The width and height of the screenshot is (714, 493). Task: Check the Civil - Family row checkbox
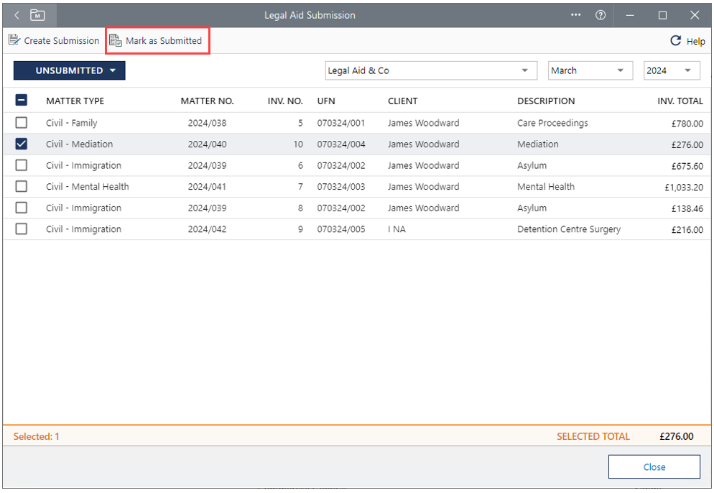(22, 123)
